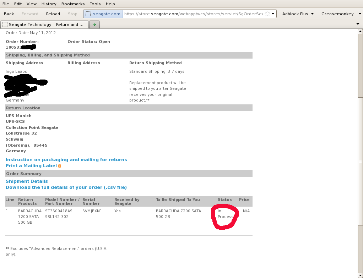Click the Stop loading button
The image size is (363, 278).
point(72,14)
